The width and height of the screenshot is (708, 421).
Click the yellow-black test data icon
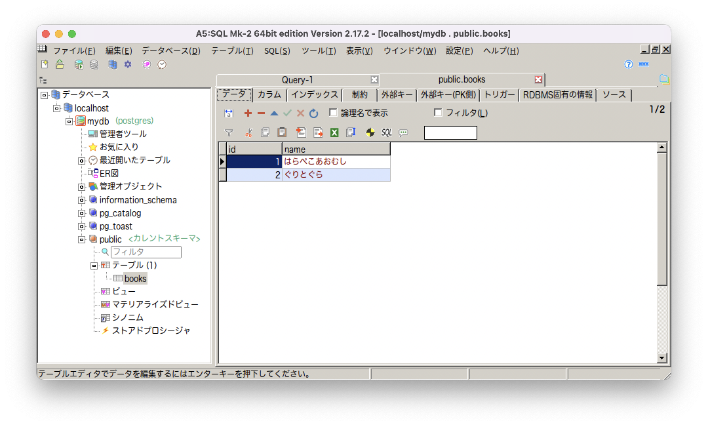click(370, 132)
